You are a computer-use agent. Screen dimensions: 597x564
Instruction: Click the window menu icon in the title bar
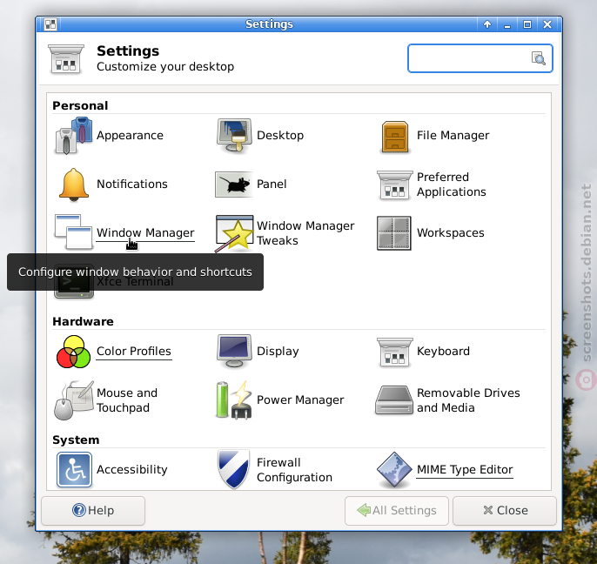pyautogui.click(x=50, y=24)
